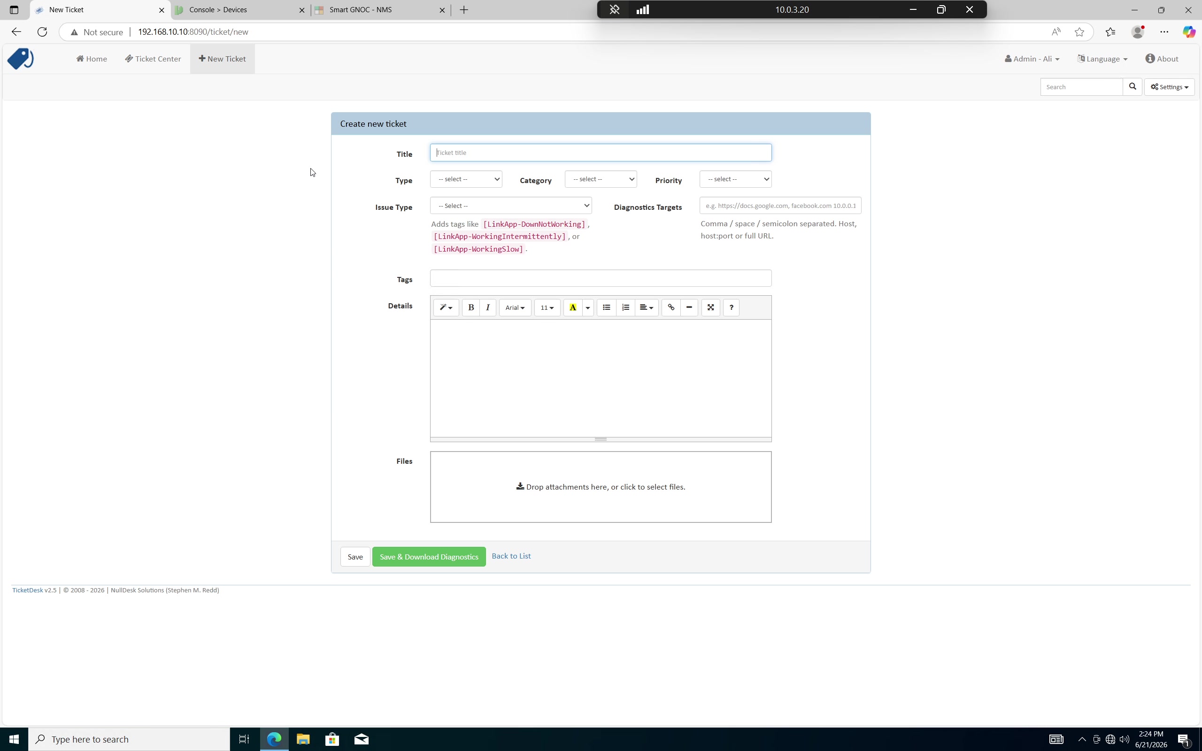Open the Admin - Ali user menu
Viewport: 1202px width, 751px height.
[1032, 59]
